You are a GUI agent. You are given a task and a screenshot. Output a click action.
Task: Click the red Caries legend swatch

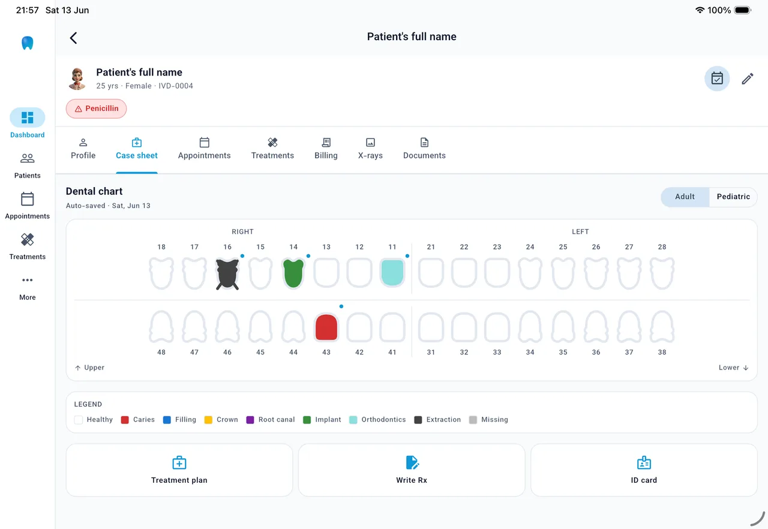(x=125, y=420)
